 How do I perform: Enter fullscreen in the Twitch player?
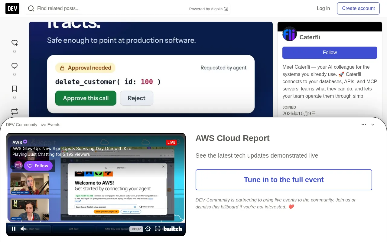click(158, 229)
